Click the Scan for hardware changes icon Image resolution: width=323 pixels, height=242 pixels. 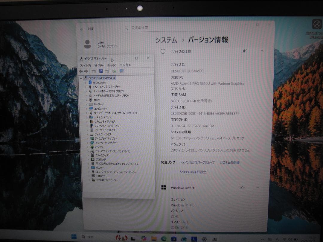(x=114, y=71)
